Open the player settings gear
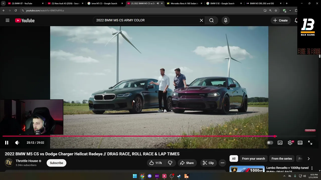Screen dimensions: 321x180 click(290, 142)
